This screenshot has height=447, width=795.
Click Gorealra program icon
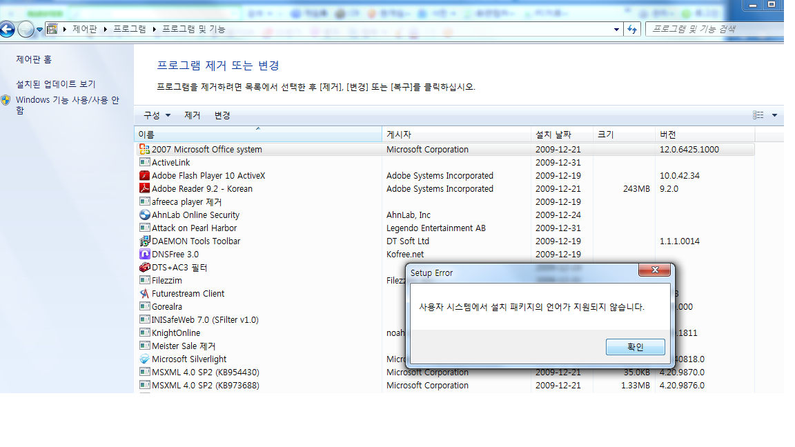[144, 306]
